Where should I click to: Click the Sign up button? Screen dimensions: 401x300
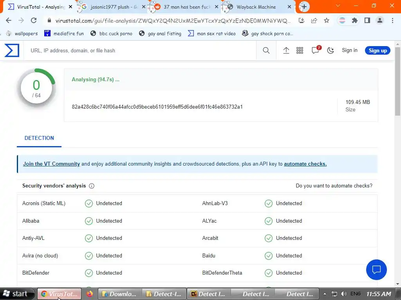coord(378,50)
